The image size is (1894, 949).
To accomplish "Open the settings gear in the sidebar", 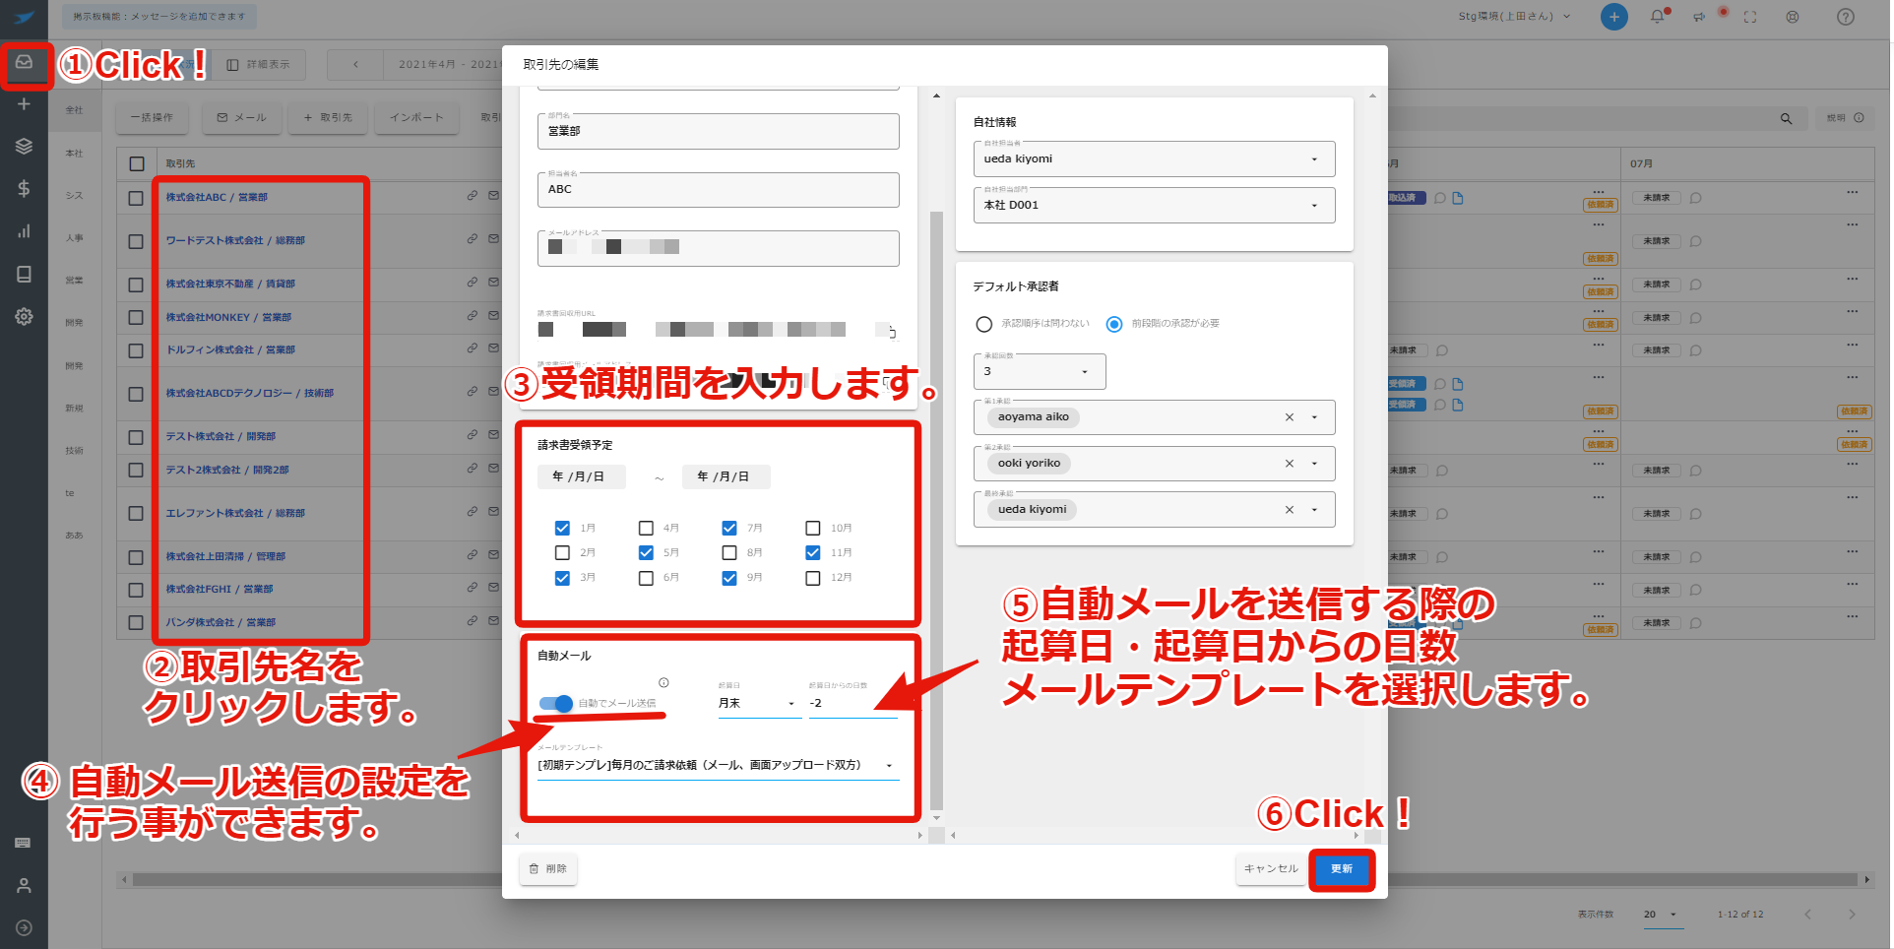I will click(24, 316).
